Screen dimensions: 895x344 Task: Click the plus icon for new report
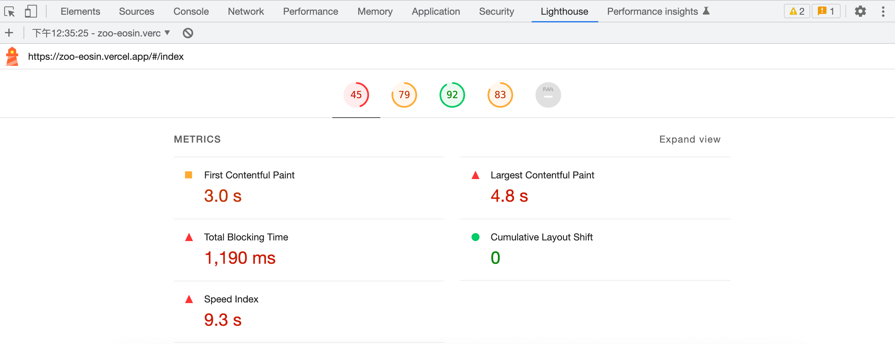[9, 33]
